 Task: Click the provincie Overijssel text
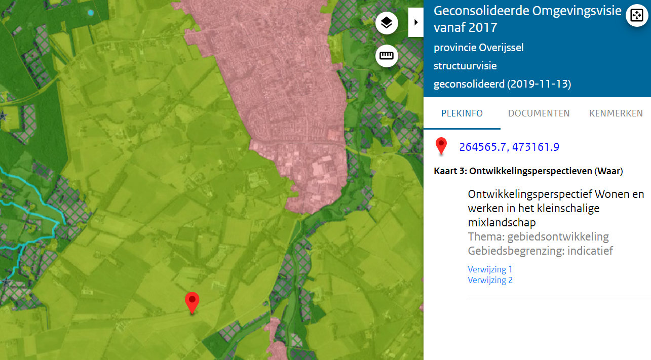(x=478, y=48)
